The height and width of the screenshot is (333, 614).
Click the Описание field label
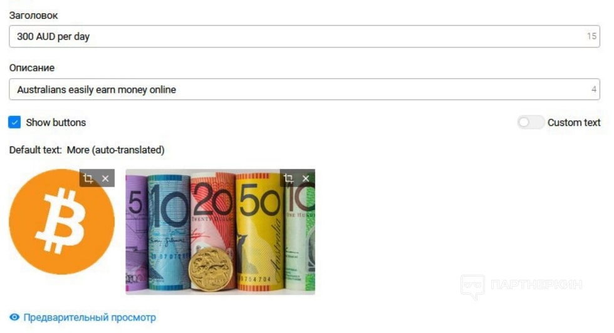coord(32,68)
